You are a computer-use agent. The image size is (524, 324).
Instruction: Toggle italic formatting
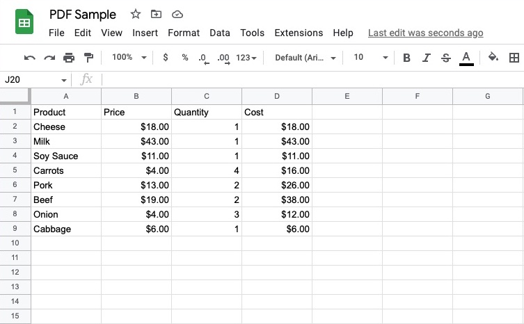pos(426,58)
